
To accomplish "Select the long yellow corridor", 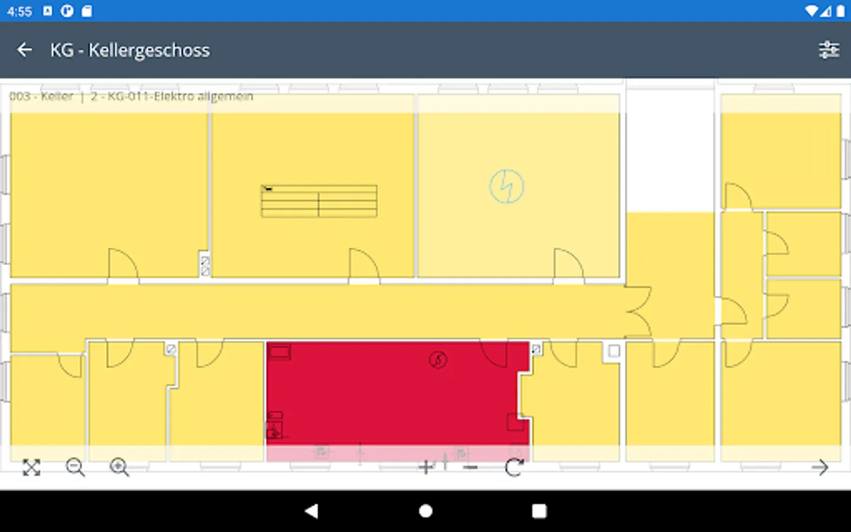I will (x=319, y=312).
